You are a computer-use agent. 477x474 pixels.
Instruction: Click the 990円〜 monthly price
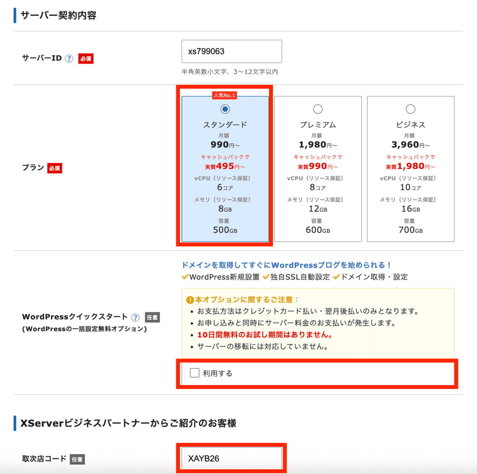click(225, 145)
